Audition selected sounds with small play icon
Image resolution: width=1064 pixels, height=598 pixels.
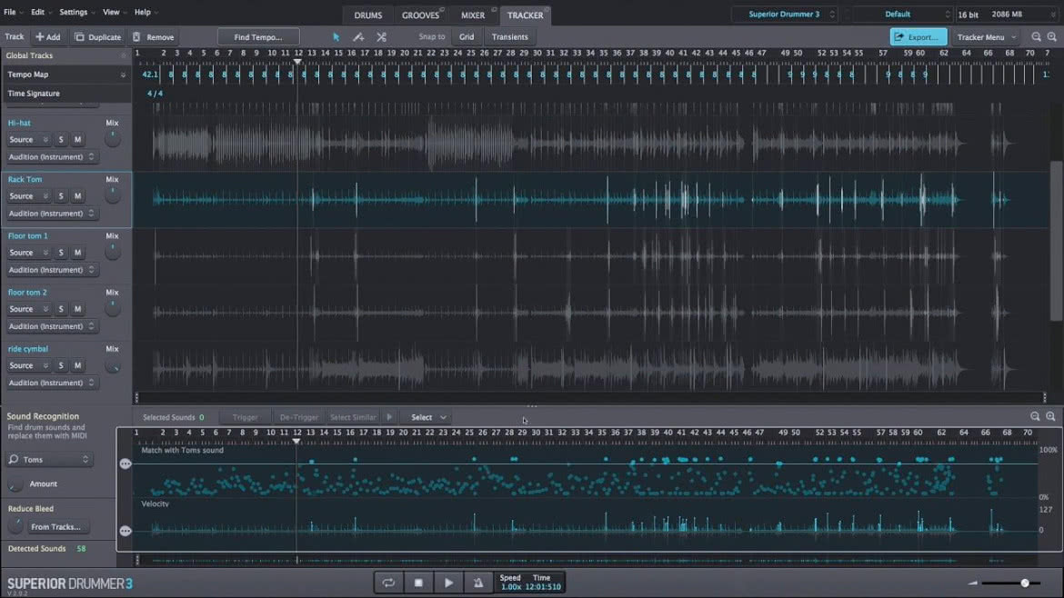point(389,417)
